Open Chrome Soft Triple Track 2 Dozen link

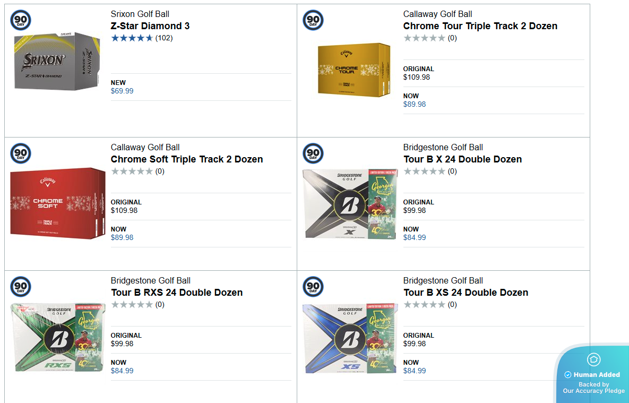point(187,159)
